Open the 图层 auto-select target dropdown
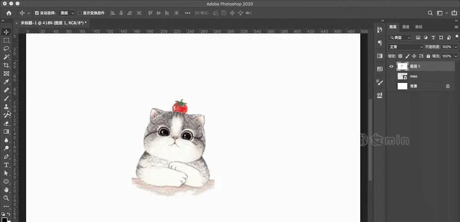This screenshot has height=222, width=460. [67, 13]
